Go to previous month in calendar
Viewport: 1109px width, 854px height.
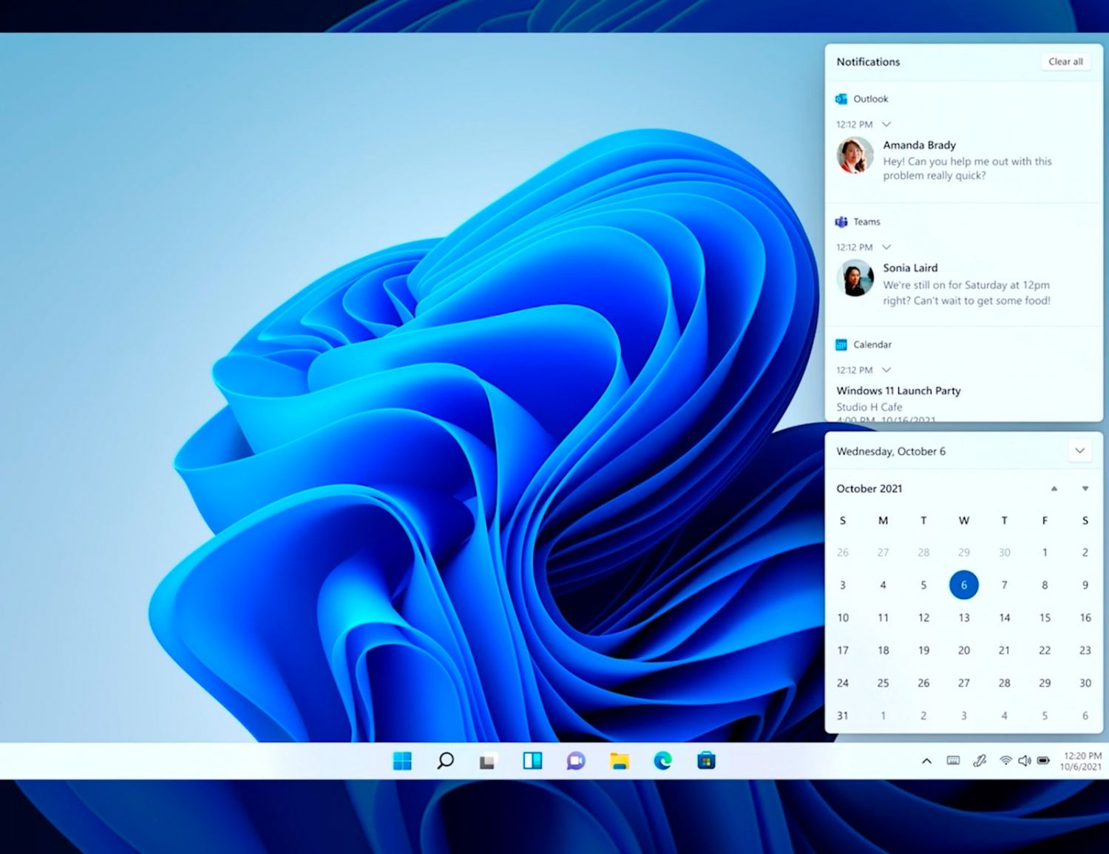click(x=1054, y=489)
